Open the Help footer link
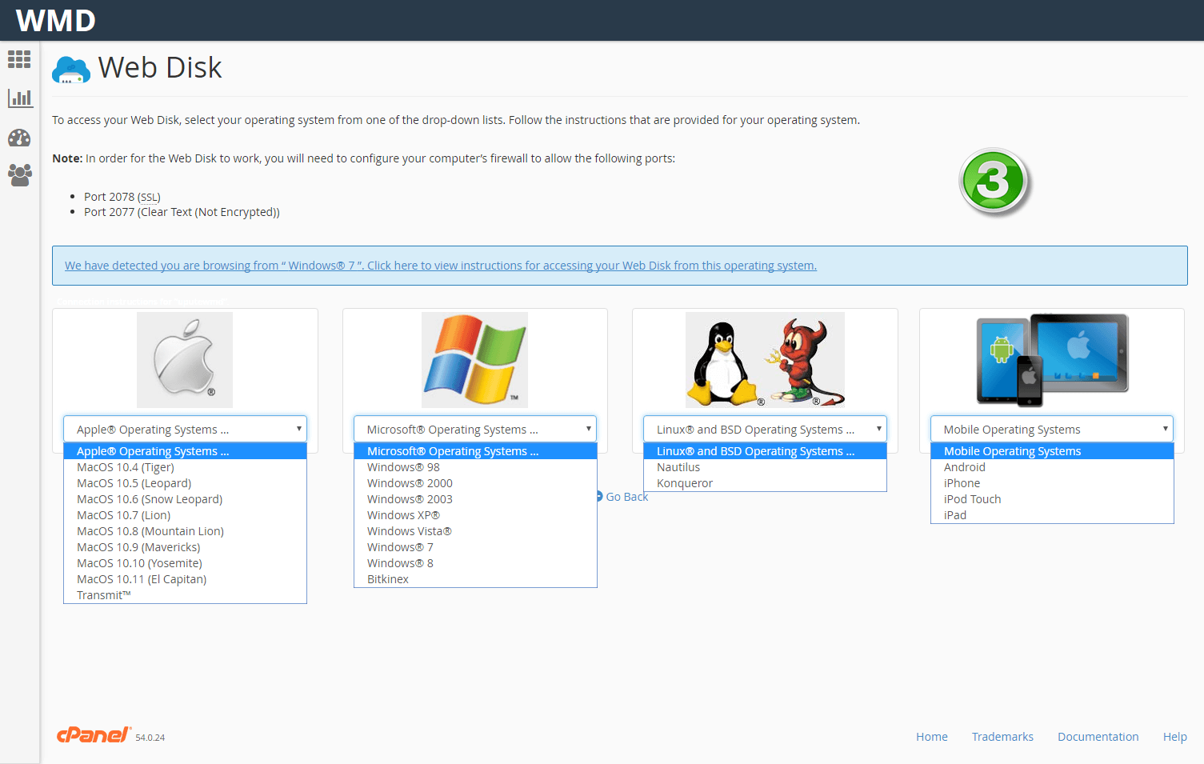1204x764 pixels. 1174,737
